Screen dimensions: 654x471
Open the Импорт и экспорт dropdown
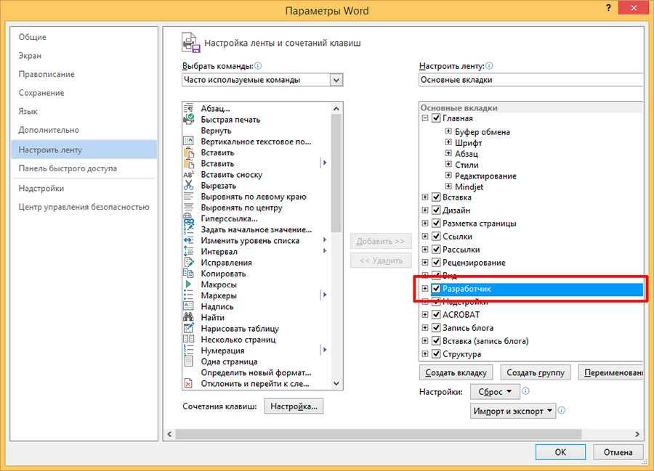[x=513, y=411]
